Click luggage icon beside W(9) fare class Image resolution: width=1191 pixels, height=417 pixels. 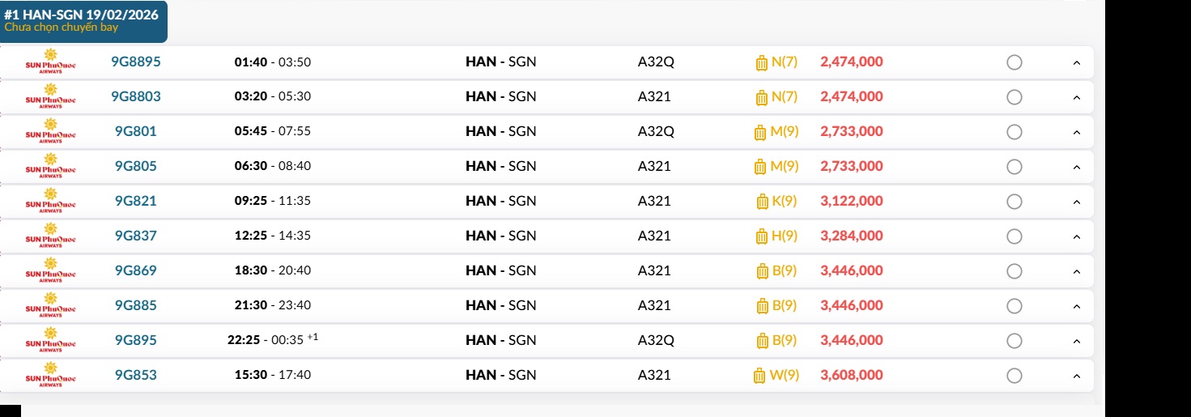pyautogui.click(x=759, y=376)
